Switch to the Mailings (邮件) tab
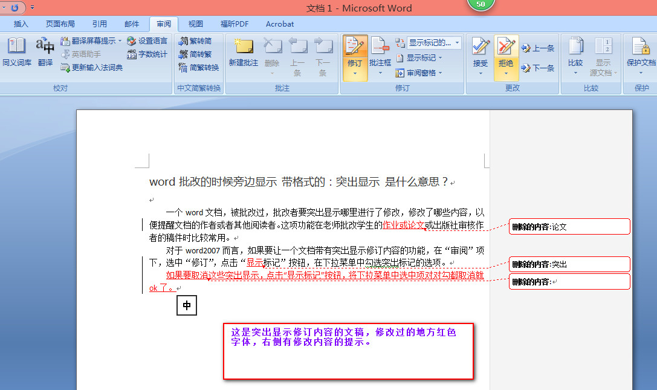657x390 pixels. pyautogui.click(x=132, y=24)
